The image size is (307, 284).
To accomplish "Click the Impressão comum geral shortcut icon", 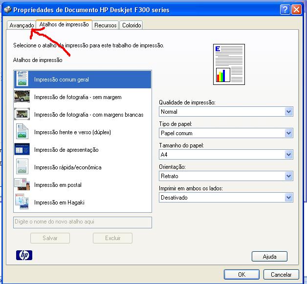I will coord(22,79).
